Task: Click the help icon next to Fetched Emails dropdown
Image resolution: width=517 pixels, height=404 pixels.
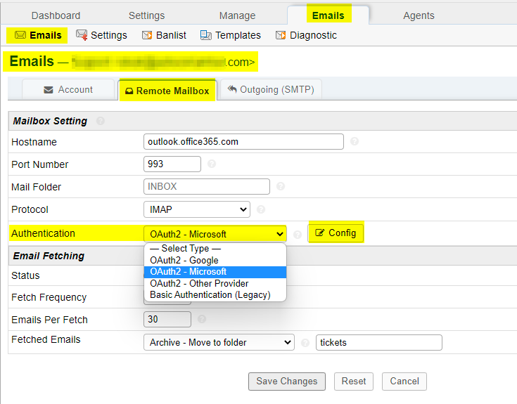Action: [x=305, y=343]
